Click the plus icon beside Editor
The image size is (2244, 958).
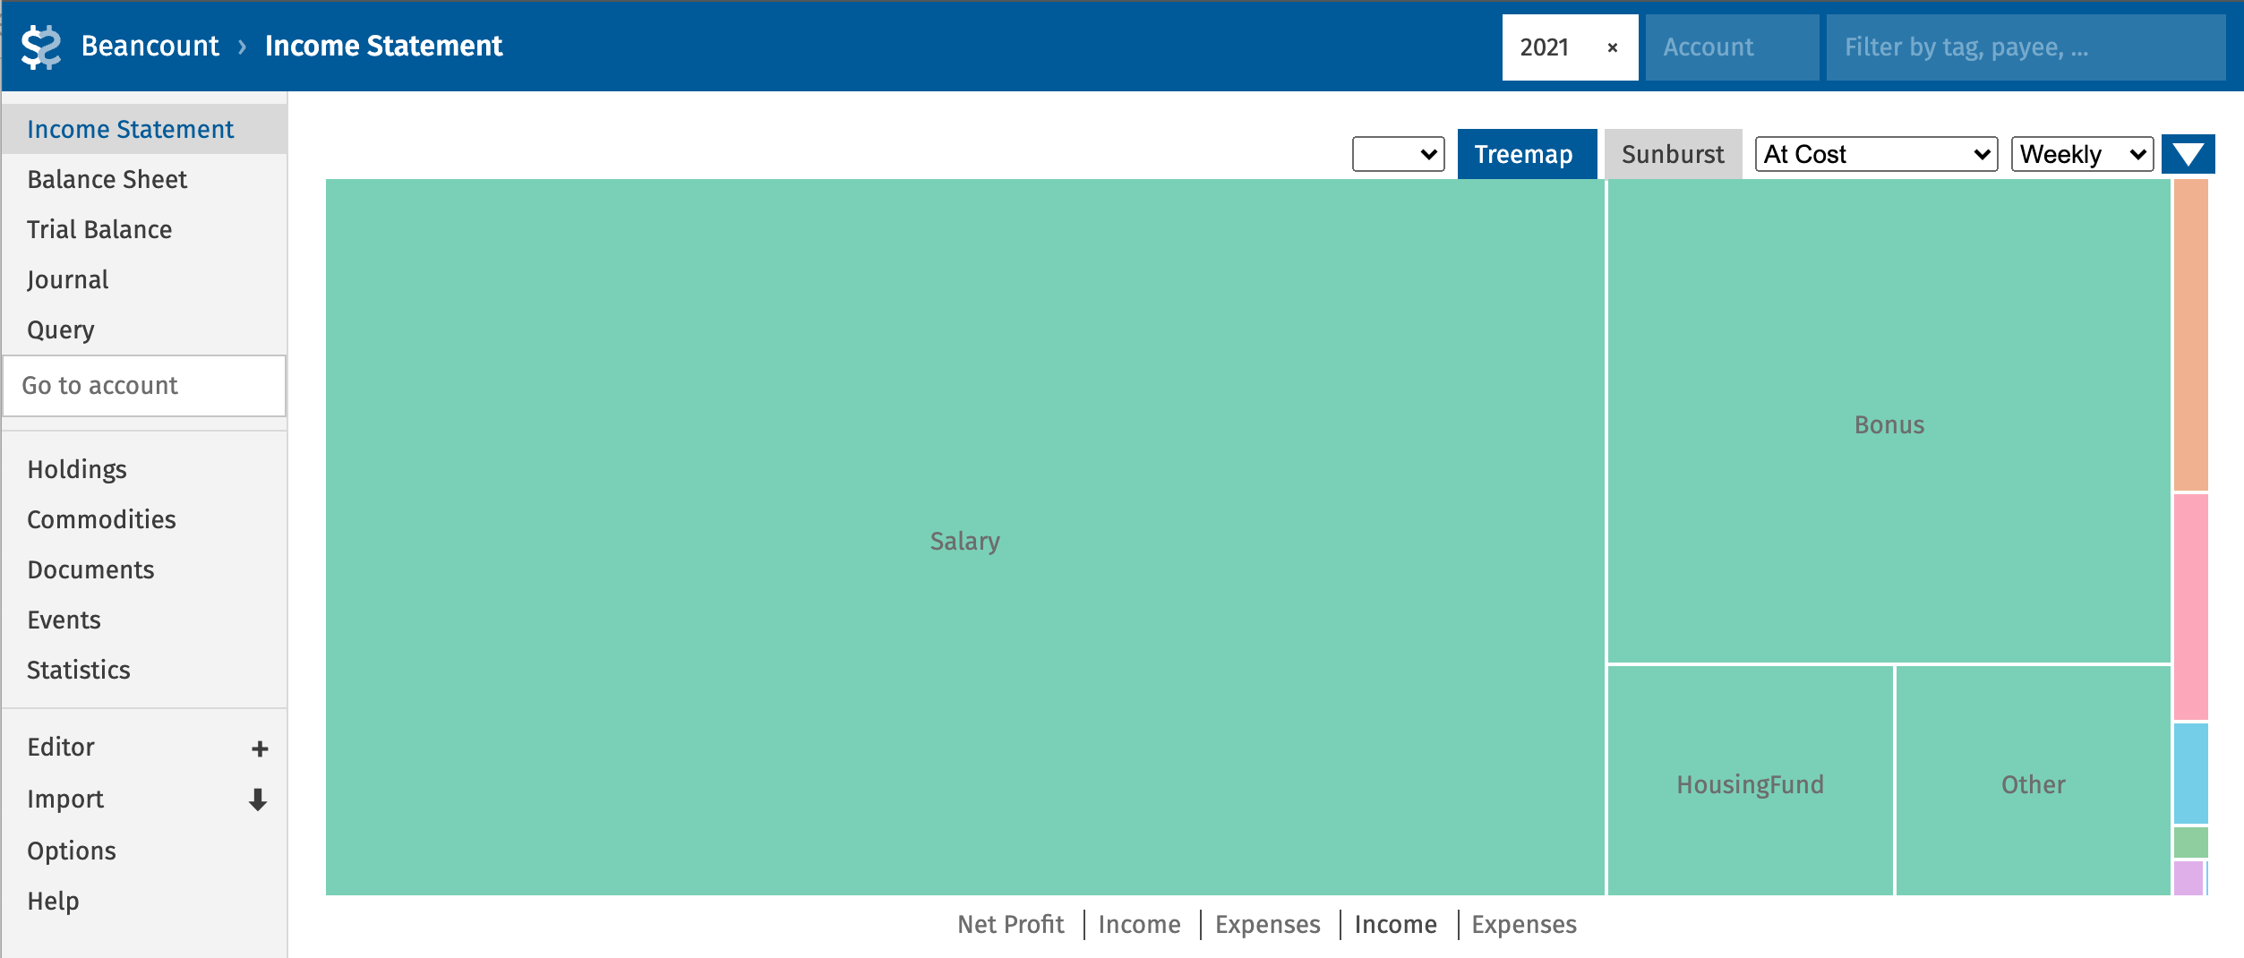click(x=260, y=748)
